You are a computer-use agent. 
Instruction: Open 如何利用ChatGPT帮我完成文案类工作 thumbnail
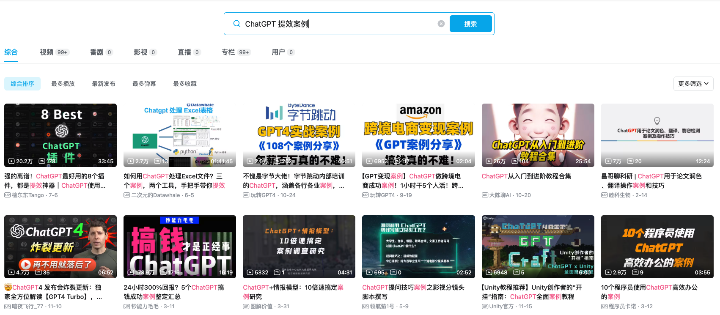[418, 247]
